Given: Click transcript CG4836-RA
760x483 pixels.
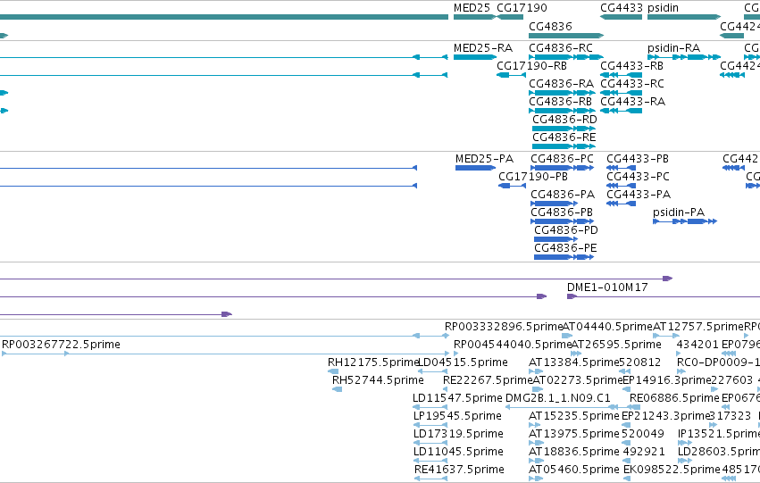Looking at the screenshot, I should 561,84.
